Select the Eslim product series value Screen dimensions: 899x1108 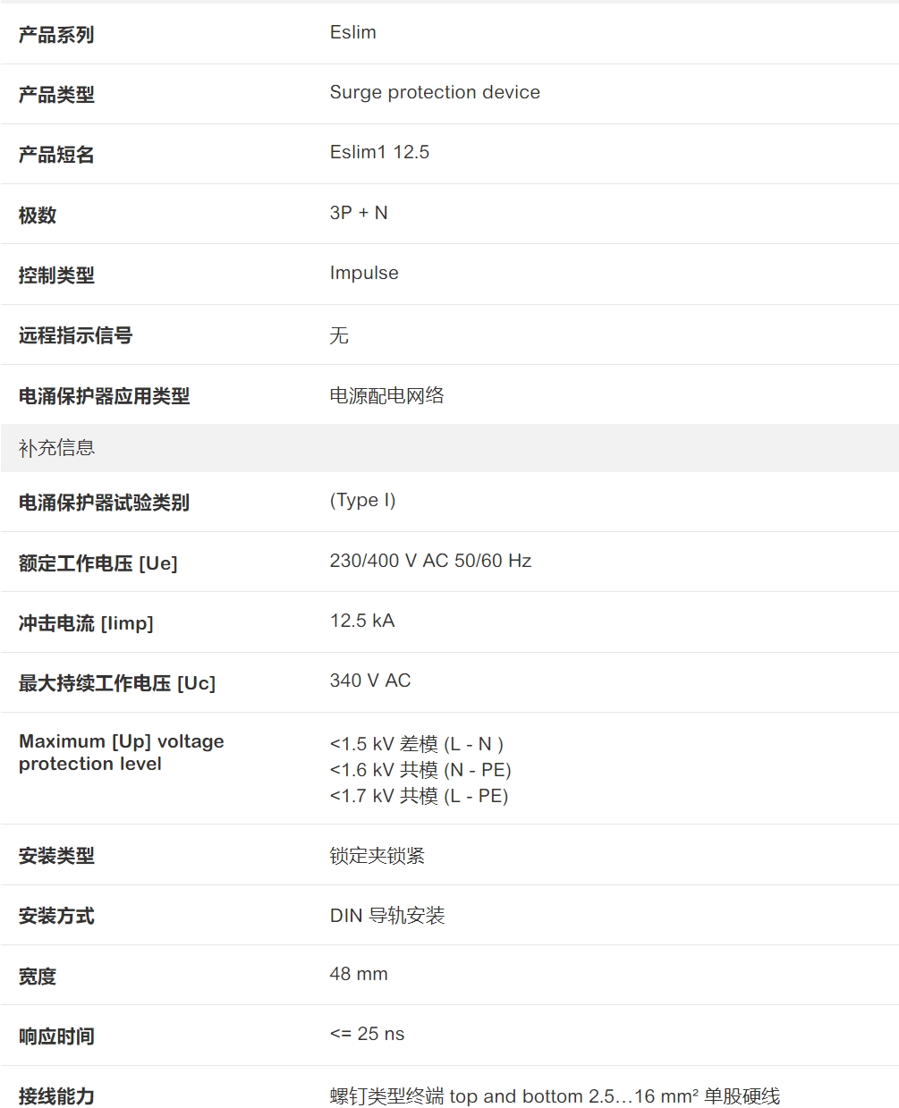click(x=352, y=32)
